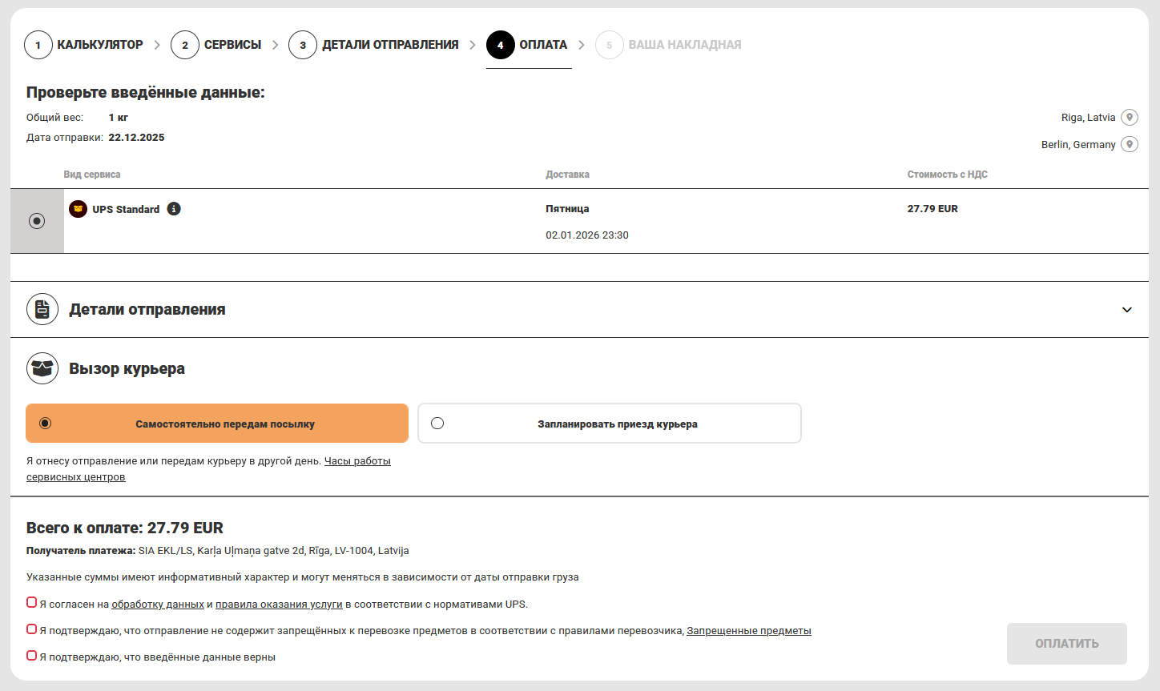
Task: Click the step 2 circle icon
Action: (185, 45)
